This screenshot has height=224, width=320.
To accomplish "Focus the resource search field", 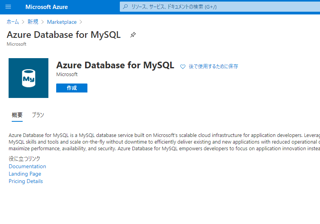I will coord(220,7).
